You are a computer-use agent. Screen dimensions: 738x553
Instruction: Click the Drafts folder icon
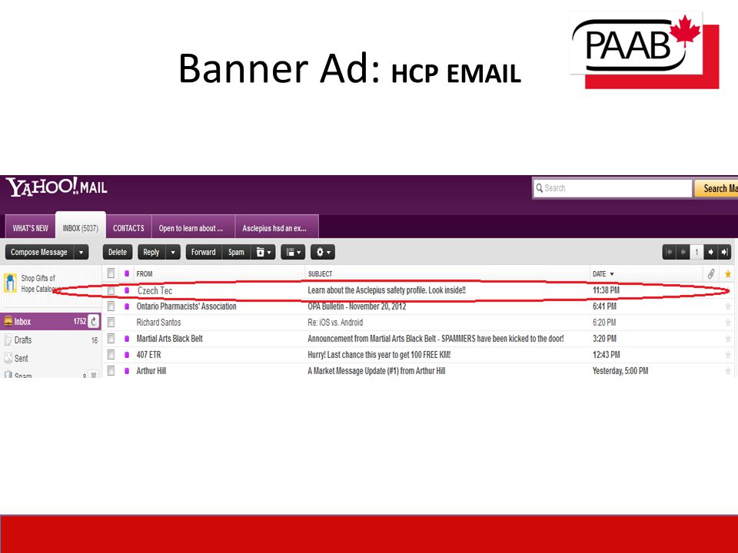pos(8,339)
